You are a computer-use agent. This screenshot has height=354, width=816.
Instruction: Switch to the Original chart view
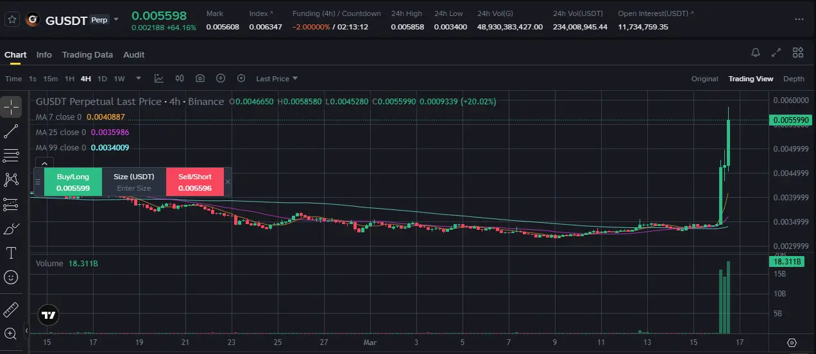point(704,79)
